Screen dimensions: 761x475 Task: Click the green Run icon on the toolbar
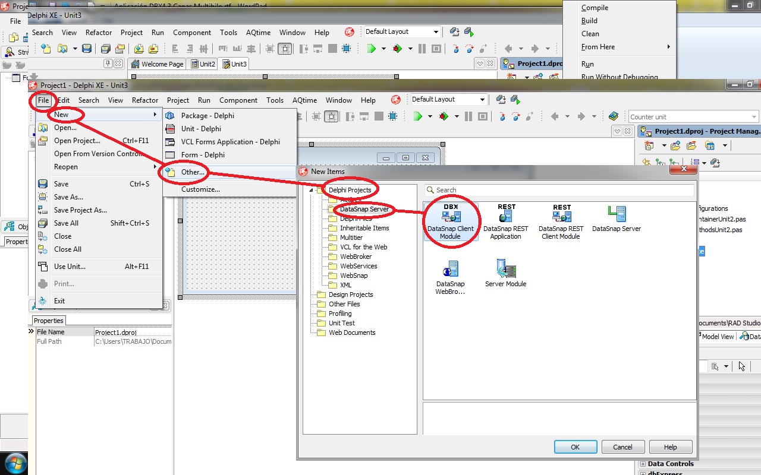418,116
